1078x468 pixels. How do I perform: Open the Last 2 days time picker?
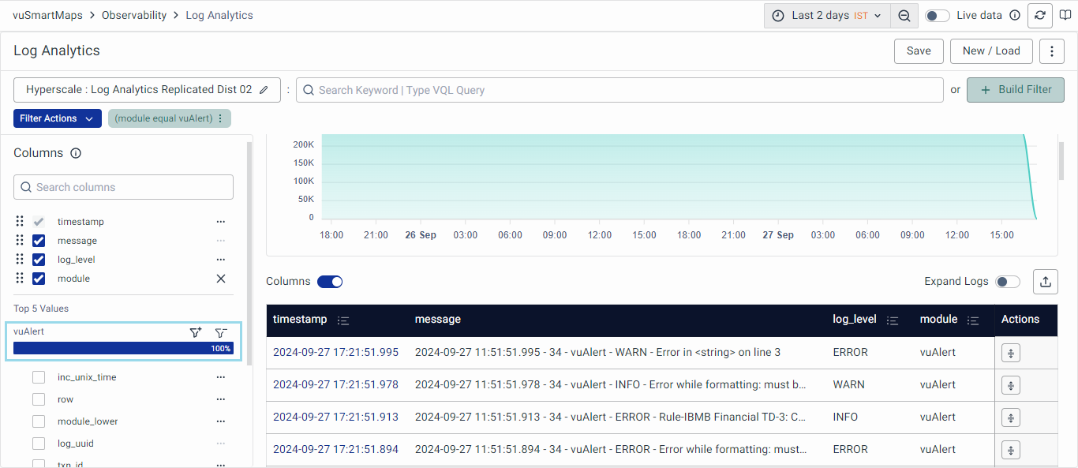point(826,16)
